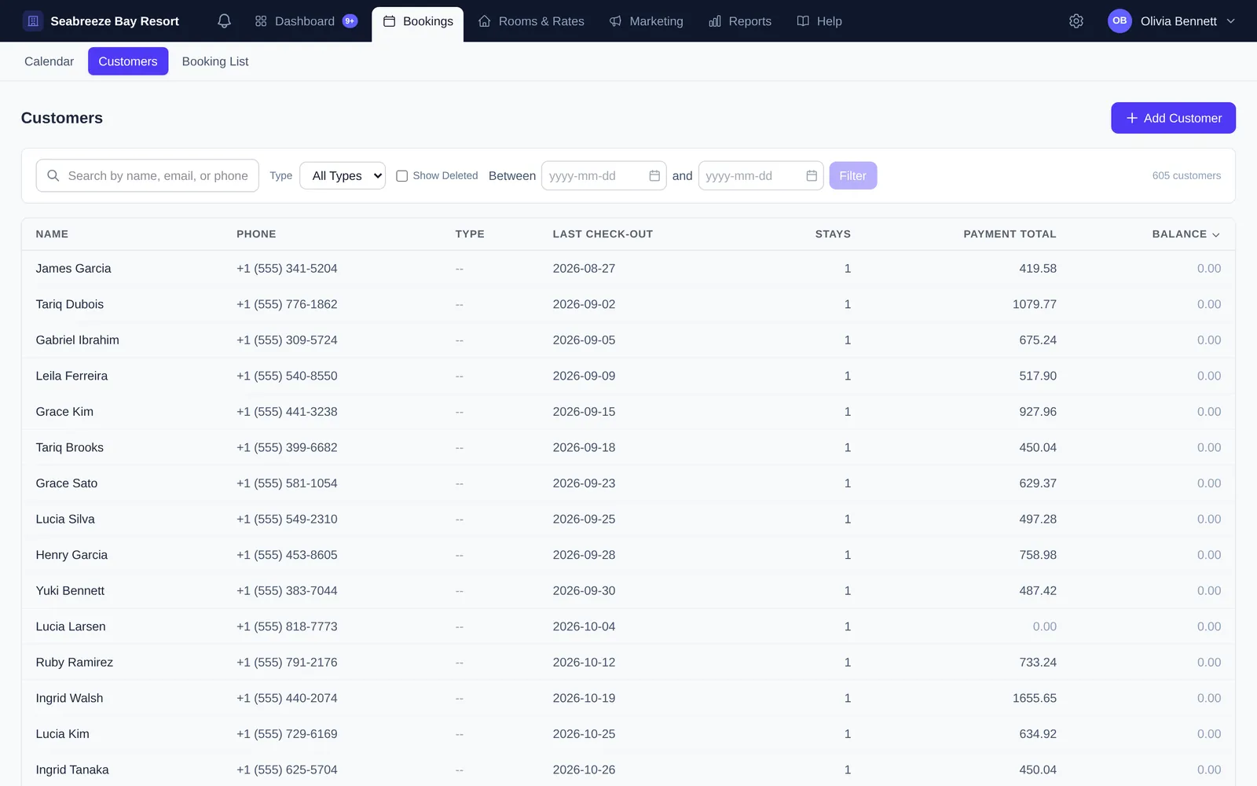Open the notifications bell
The image size is (1257, 786).
click(224, 21)
